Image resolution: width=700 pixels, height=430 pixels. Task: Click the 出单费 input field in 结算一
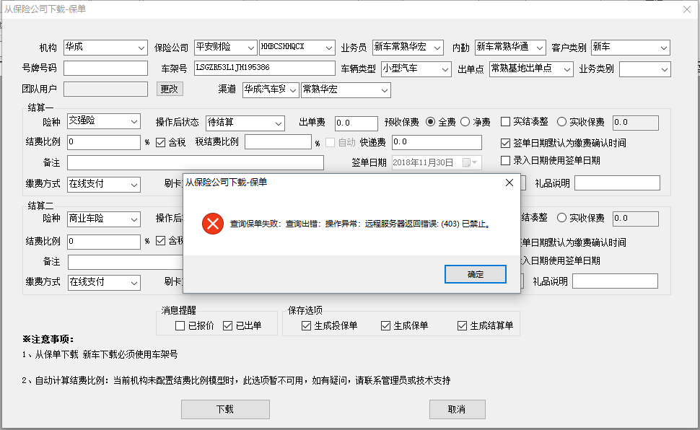point(356,123)
